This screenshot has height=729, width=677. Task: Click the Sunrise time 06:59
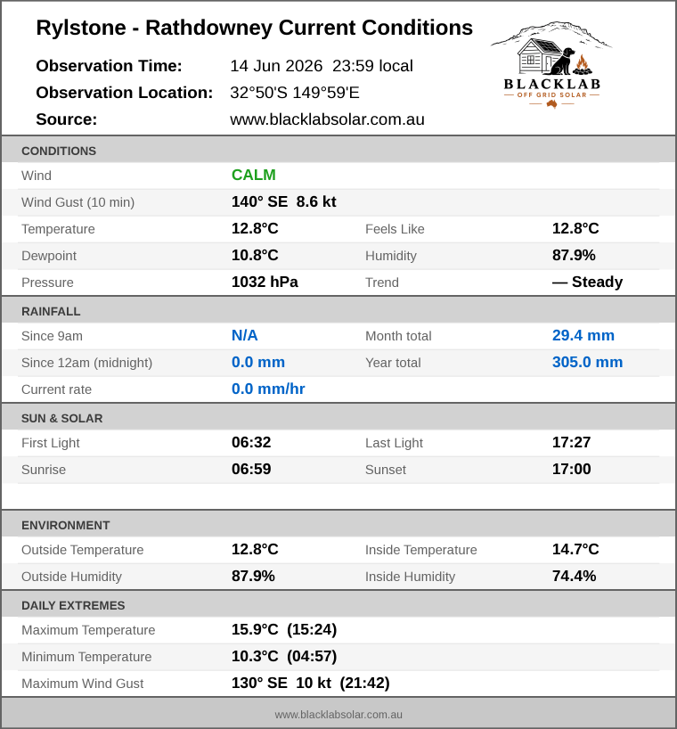(x=251, y=469)
